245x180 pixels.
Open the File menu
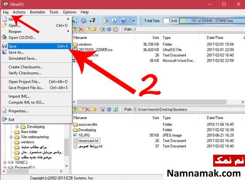coord(6,12)
